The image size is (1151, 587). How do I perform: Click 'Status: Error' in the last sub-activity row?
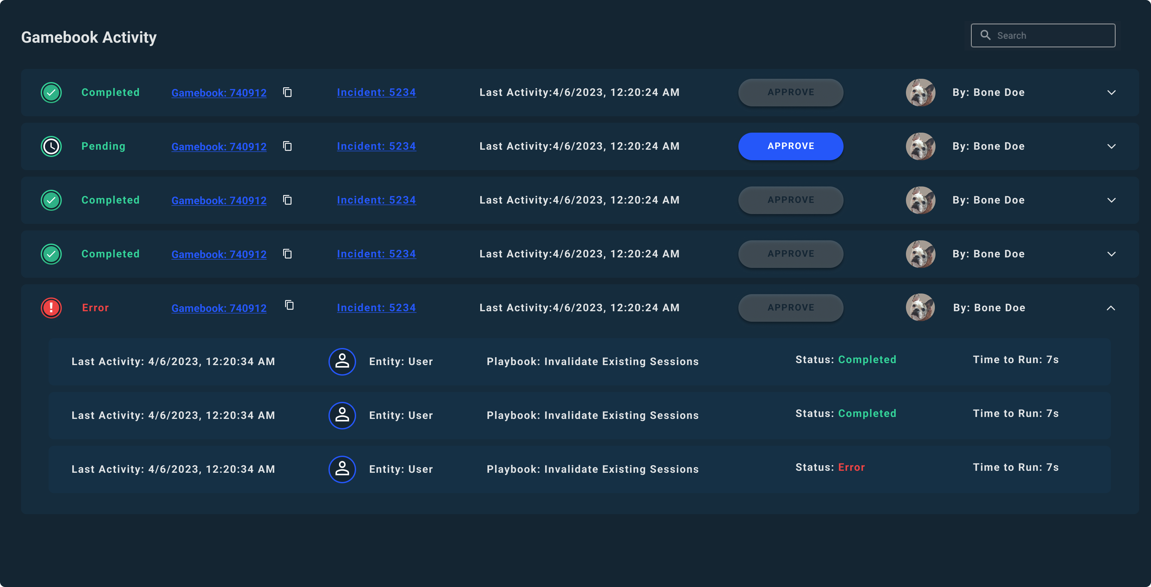click(x=830, y=467)
